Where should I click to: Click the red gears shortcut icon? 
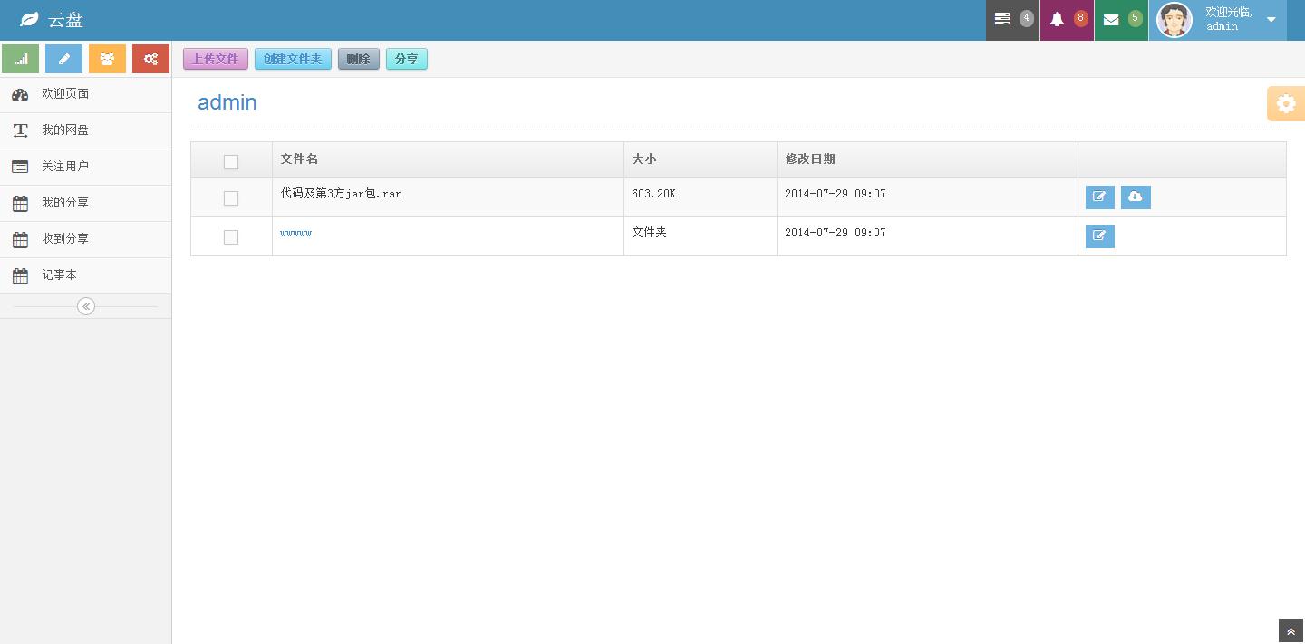coord(150,59)
